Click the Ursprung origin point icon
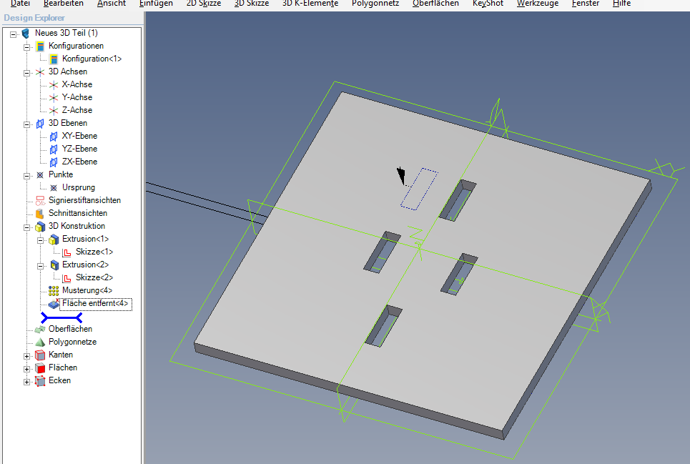690x464 pixels. point(54,188)
